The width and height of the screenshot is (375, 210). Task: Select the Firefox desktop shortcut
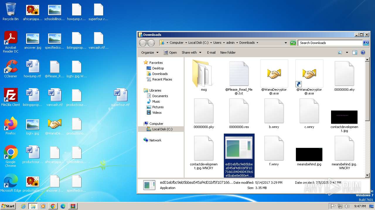[x=11, y=126]
